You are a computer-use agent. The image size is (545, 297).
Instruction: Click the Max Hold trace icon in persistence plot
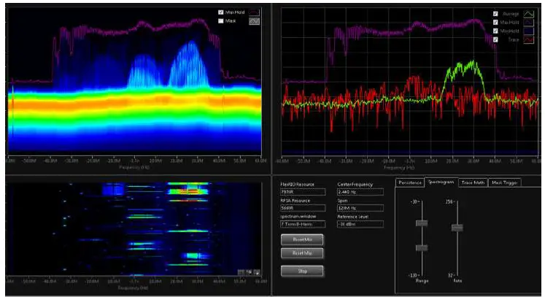pos(255,12)
